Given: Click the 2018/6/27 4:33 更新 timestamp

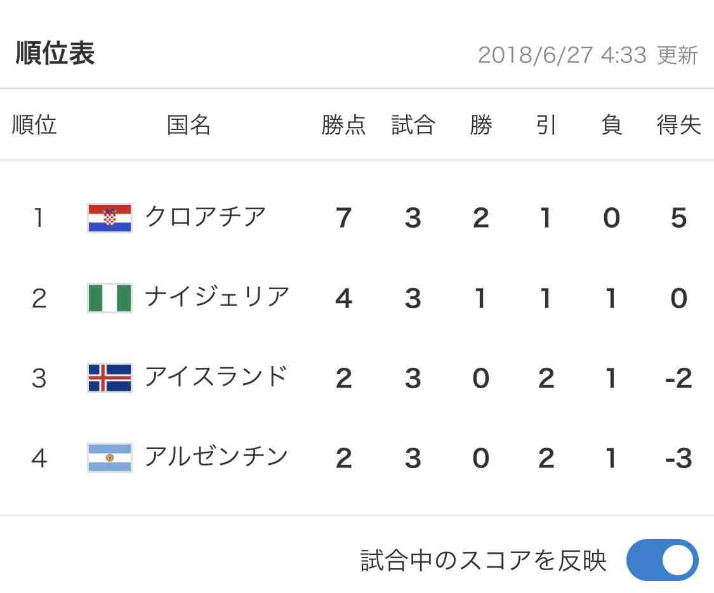Looking at the screenshot, I should click(x=588, y=55).
